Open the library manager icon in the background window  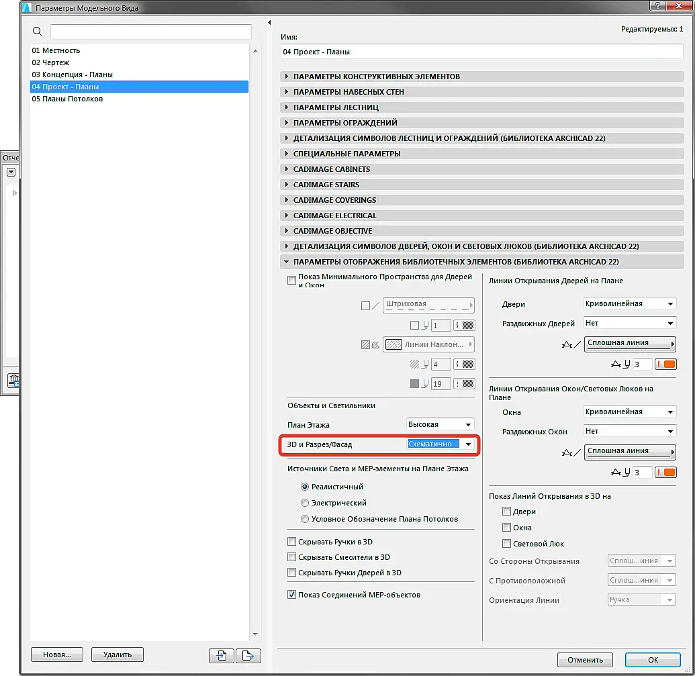13,380
